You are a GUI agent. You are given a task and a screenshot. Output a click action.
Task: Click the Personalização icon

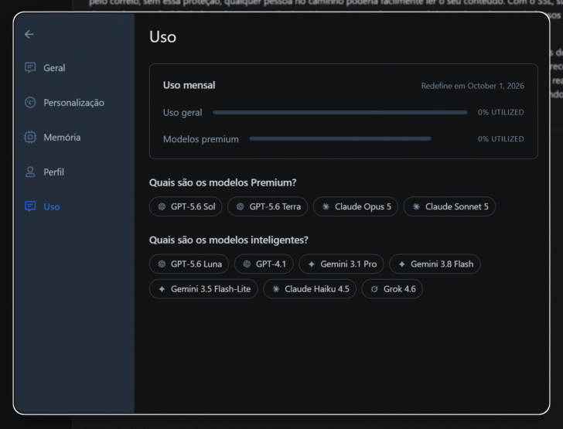(x=30, y=102)
